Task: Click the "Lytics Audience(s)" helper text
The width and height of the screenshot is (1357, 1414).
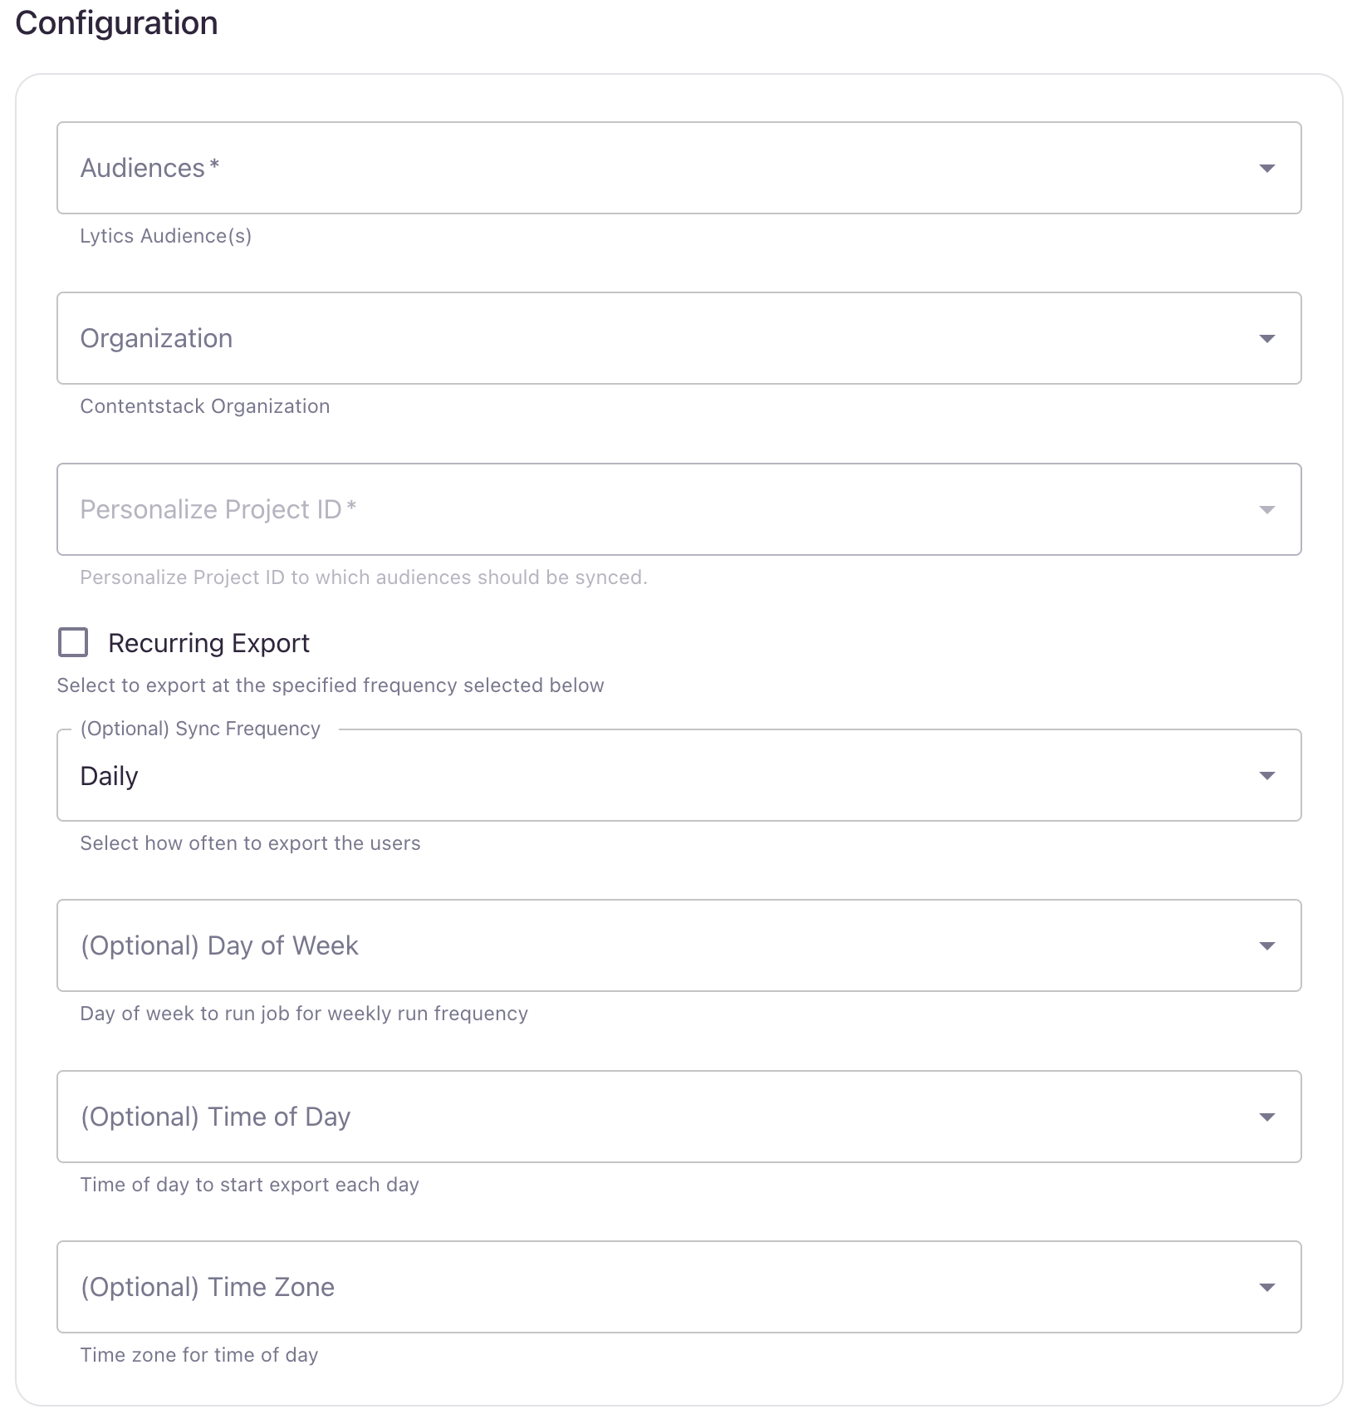Action: [x=165, y=236]
